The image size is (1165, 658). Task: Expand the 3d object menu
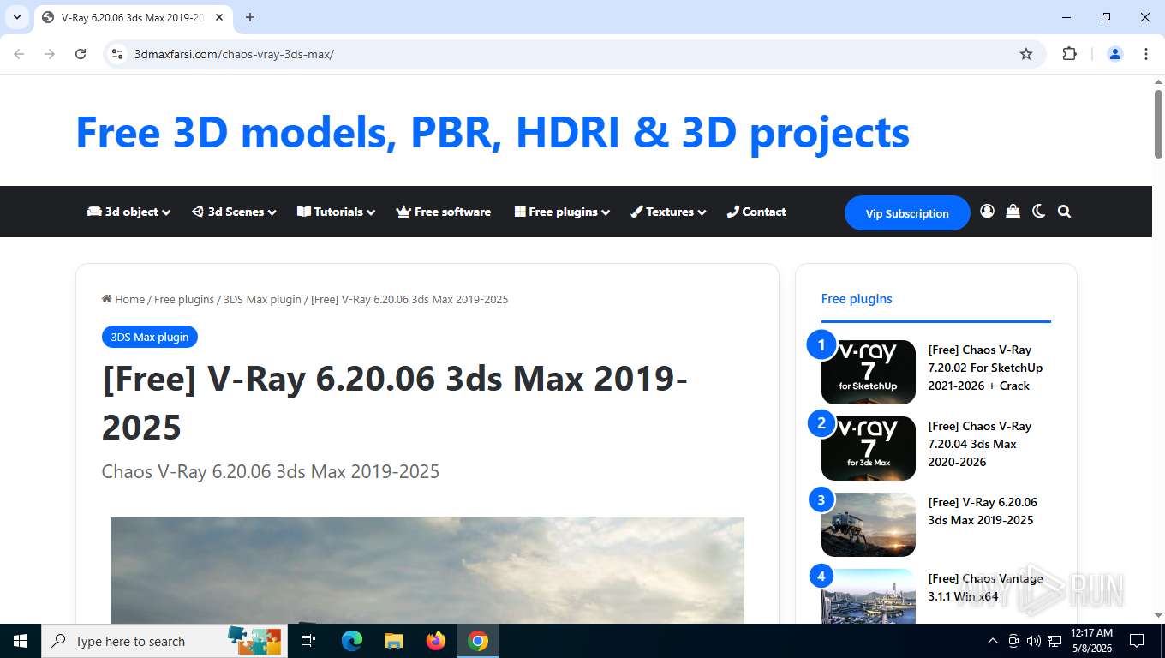(128, 212)
